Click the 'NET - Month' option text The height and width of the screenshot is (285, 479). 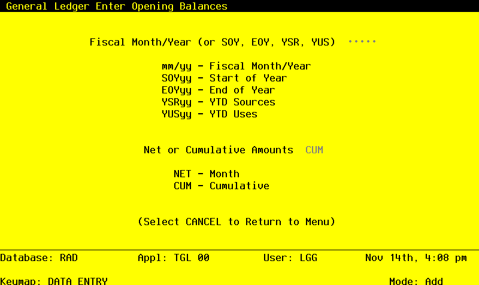click(207, 174)
